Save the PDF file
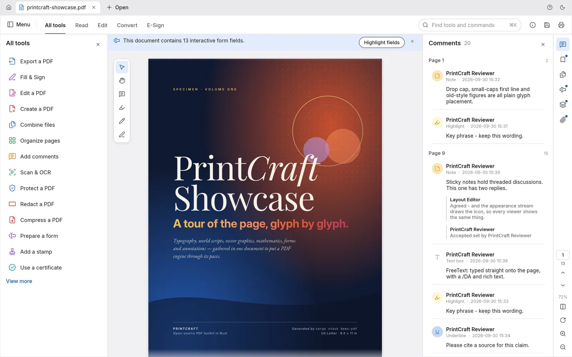 [547, 25]
